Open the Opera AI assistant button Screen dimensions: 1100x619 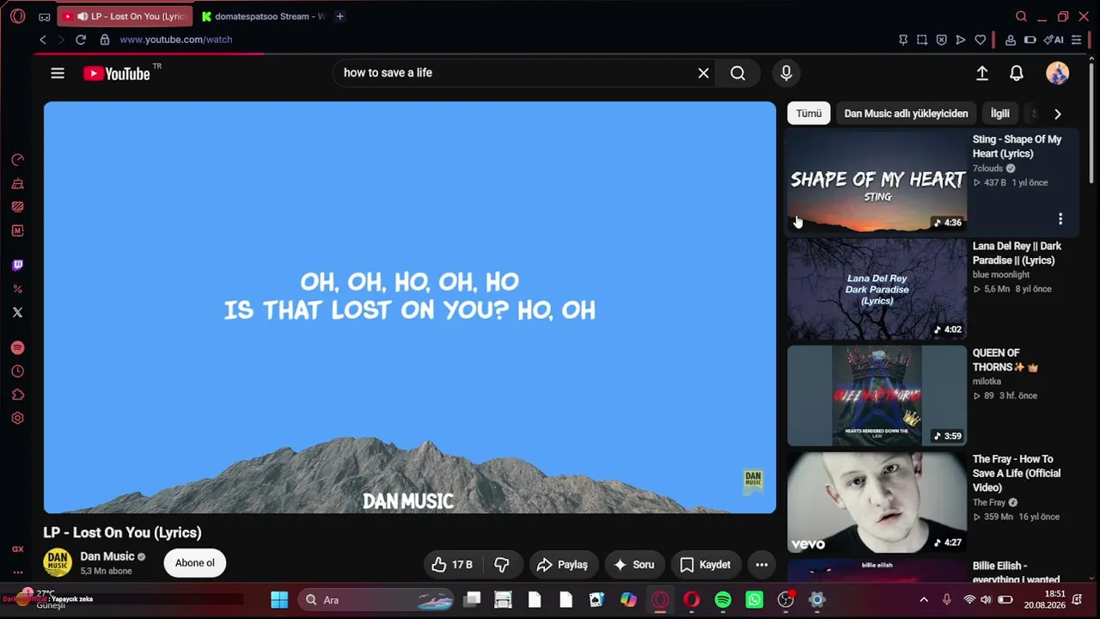(1054, 40)
